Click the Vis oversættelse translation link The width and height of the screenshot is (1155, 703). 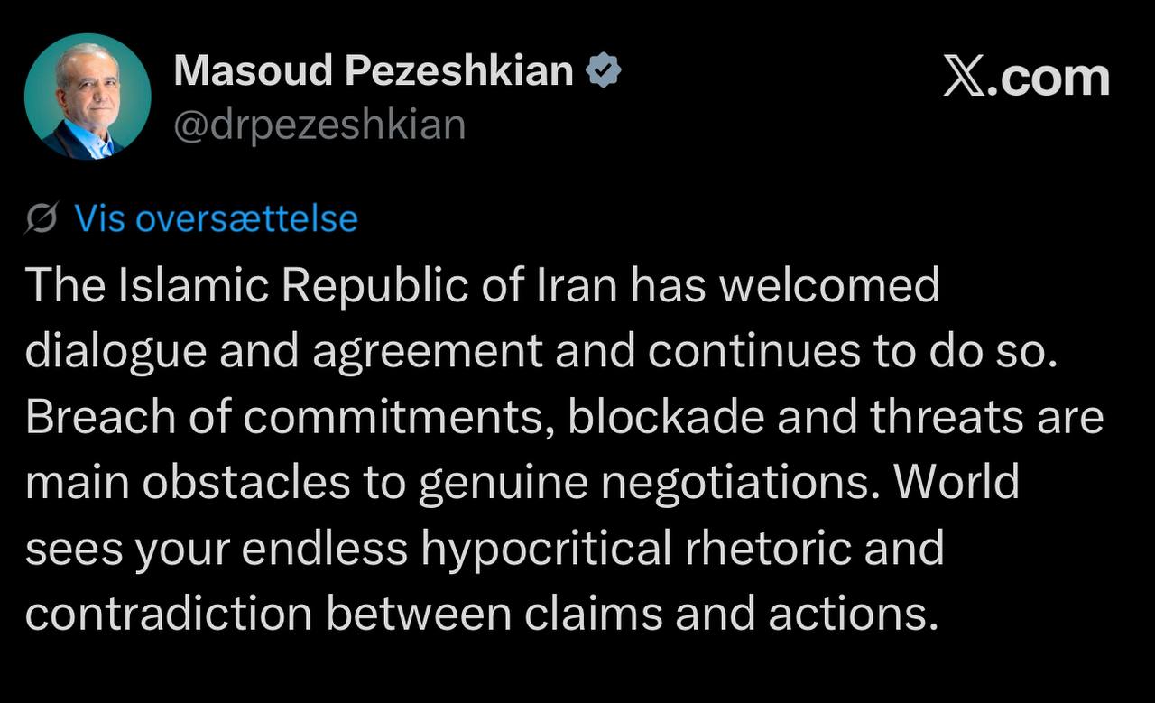click(x=216, y=219)
